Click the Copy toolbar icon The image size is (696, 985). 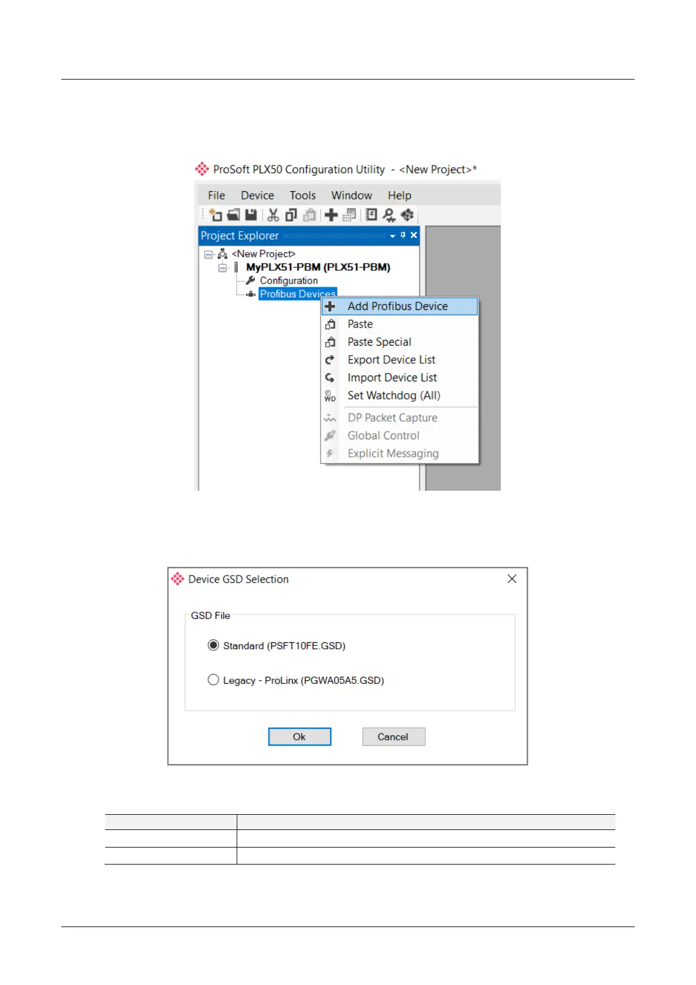coord(291,215)
